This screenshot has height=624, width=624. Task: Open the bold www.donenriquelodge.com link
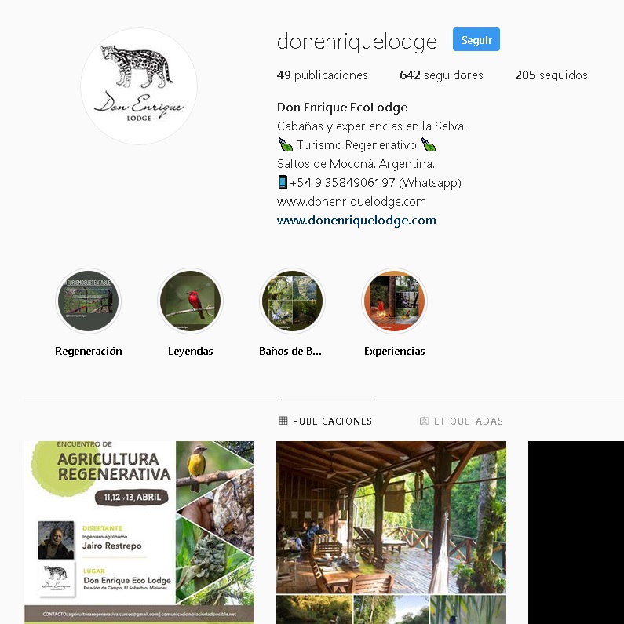(x=356, y=220)
